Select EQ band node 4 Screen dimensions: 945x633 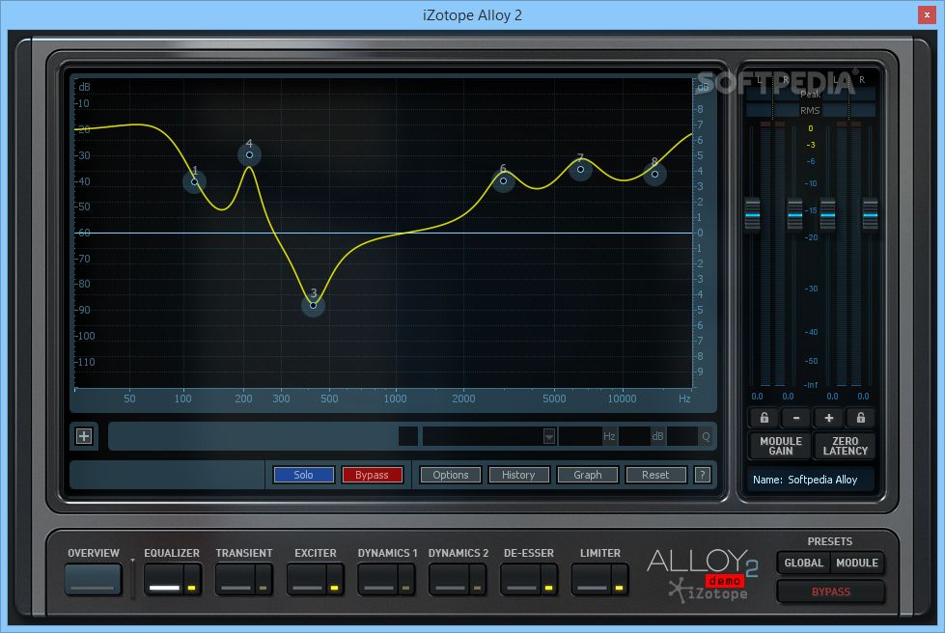tap(249, 154)
